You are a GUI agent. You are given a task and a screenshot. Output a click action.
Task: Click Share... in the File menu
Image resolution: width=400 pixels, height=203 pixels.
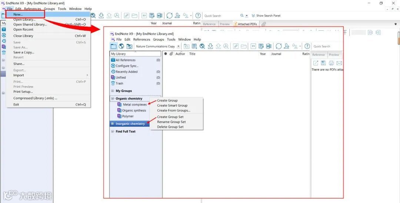tap(19, 64)
